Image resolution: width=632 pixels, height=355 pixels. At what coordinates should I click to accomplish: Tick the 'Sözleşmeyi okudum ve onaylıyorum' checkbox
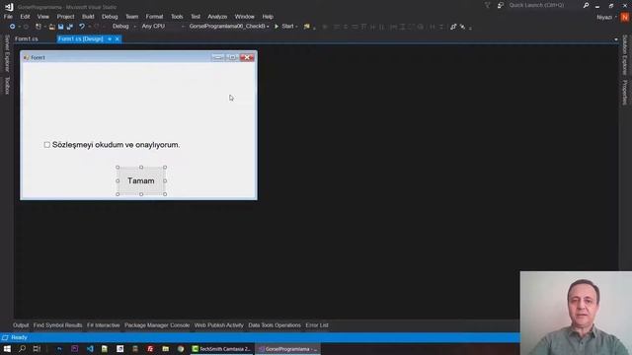[x=47, y=145]
